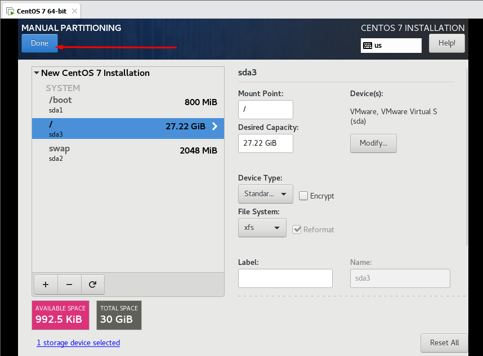
Task: Click the minus icon to remove partition
Action: 69,285
